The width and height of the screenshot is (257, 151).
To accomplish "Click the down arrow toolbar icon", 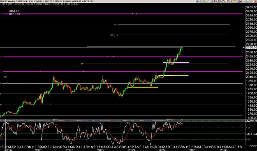I will pos(231,1).
